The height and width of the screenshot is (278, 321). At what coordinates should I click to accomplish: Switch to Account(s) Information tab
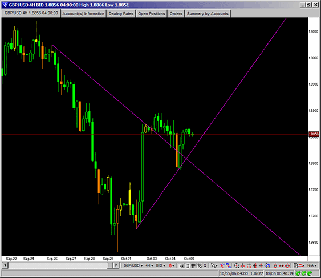coord(83,14)
